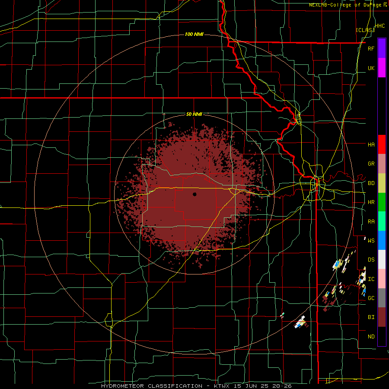Click the HHC product code text

pyautogui.click(x=379, y=26)
